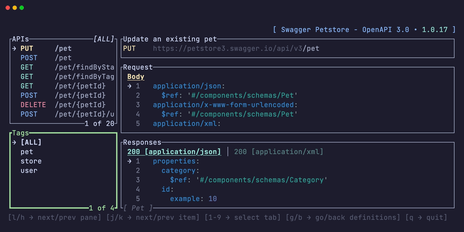Filter endpoints by the store tag
The height and width of the screenshot is (232, 464).
click(x=31, y=161)
